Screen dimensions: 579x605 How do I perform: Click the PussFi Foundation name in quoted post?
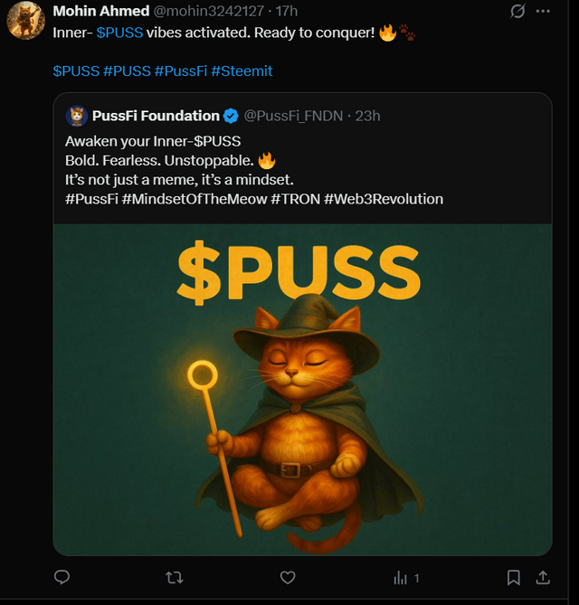(x=156, y=116)
